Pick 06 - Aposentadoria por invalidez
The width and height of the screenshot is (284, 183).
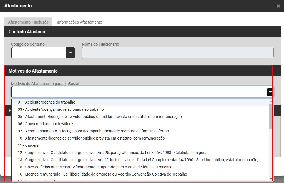[45, 124]
